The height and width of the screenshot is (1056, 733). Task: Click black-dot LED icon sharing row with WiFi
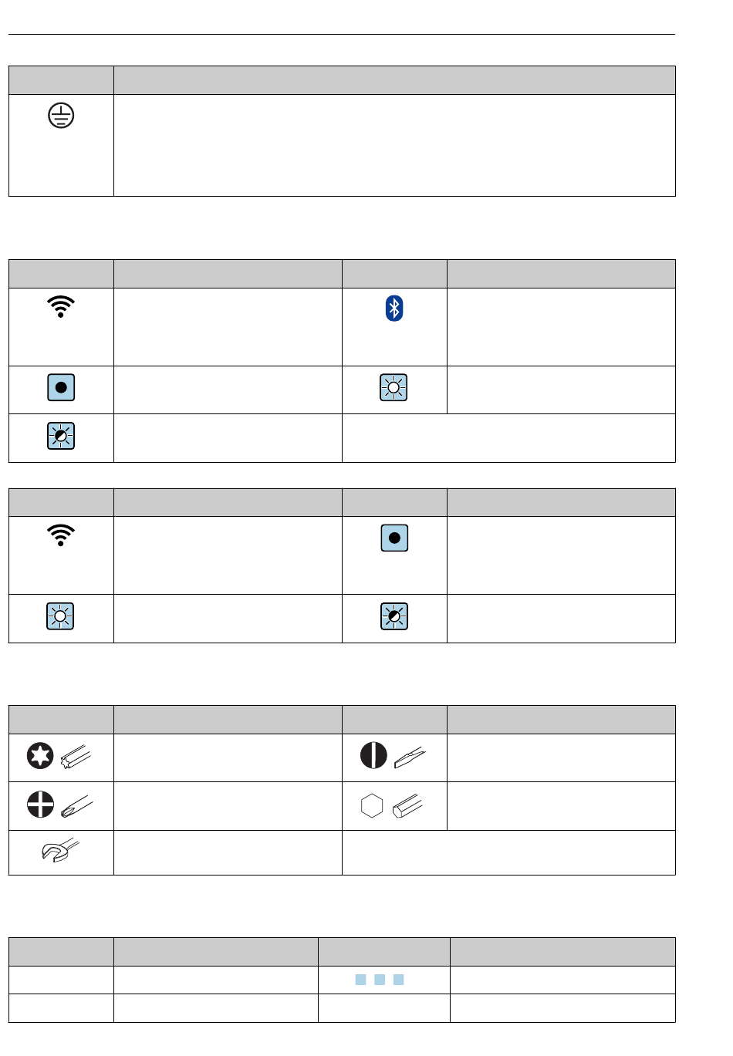coord(394,538)
